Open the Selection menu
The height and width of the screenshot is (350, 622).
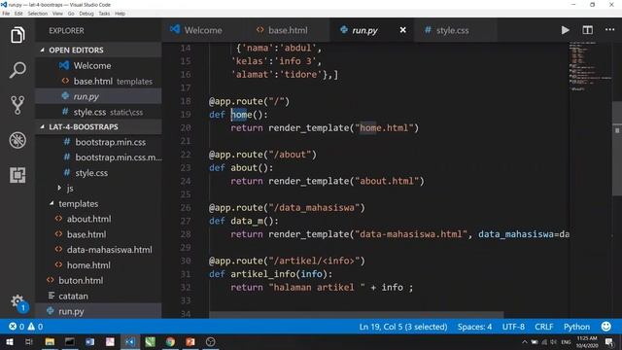pyautogui.click(x=38, y=14)
